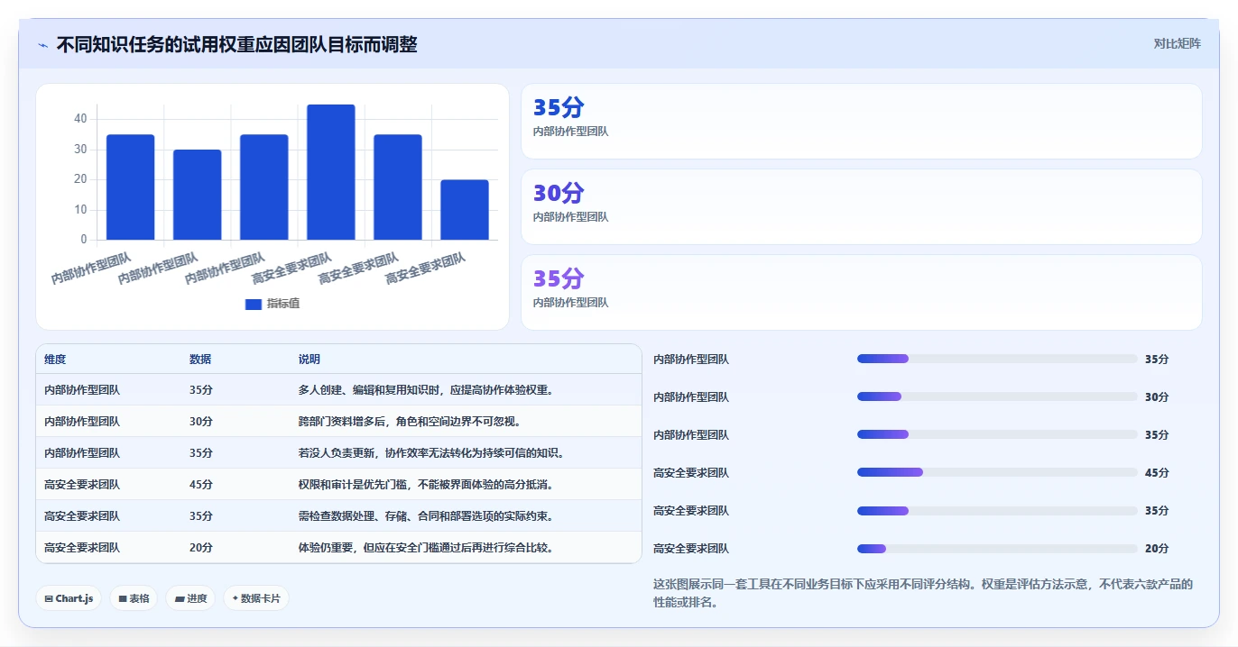Click the 数据 table column header

click(x=200, y=359)
